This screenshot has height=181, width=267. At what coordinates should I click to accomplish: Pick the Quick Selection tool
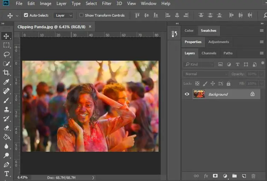6,64
